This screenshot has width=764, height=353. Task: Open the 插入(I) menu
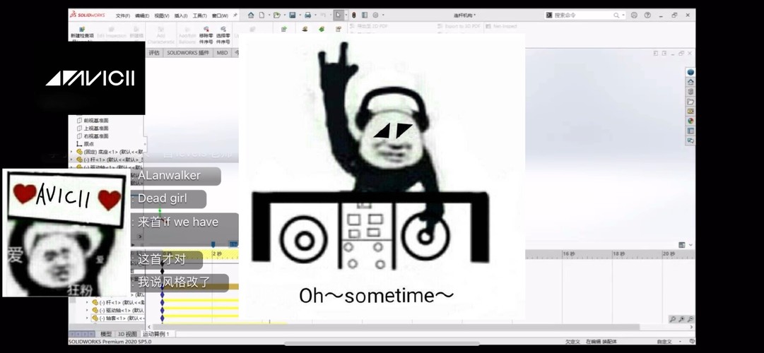point(181,16)
